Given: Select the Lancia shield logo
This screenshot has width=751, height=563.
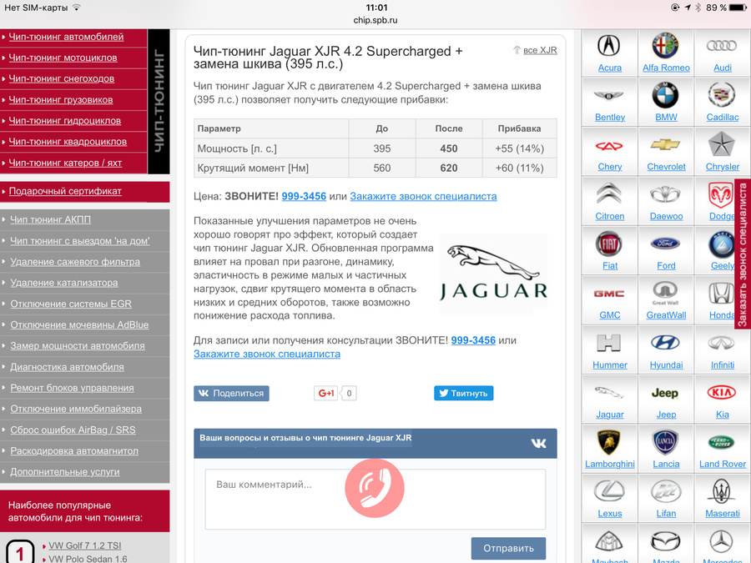Looking at the screenshot, I should click(x=665, y=442).
